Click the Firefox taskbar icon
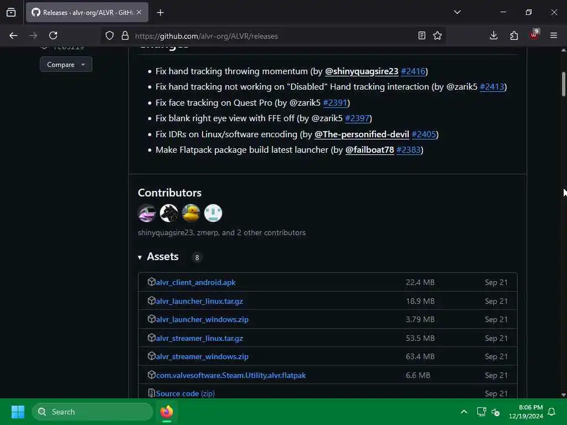567x425 pixels. [x=167, y=412]
